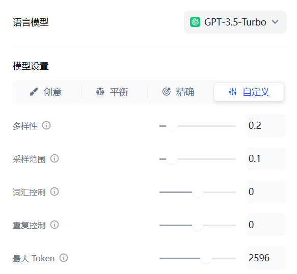Select the 自定义 custom settings tab
Screen dimensions: 297x274
click(249, 92)
